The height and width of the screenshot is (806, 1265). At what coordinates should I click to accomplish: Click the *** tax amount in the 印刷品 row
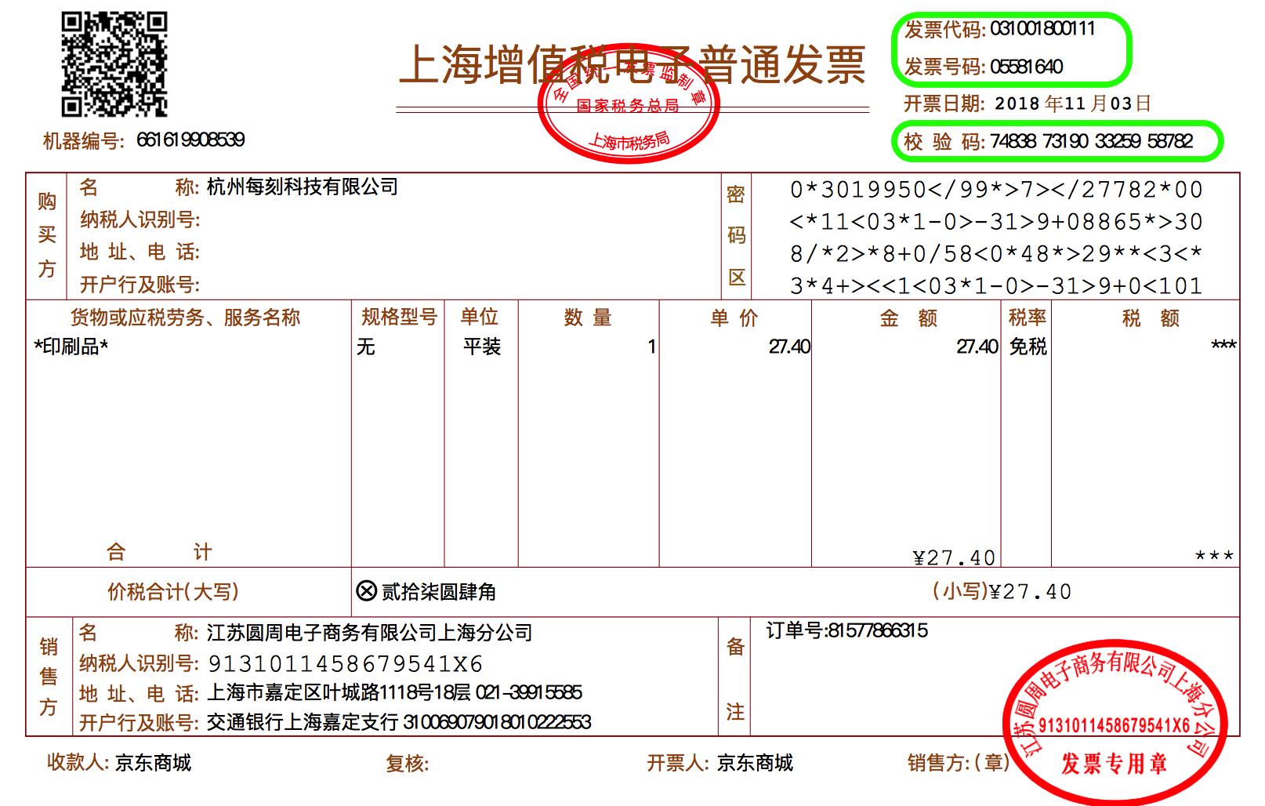pyautogui.click(x=1223, y=345)
